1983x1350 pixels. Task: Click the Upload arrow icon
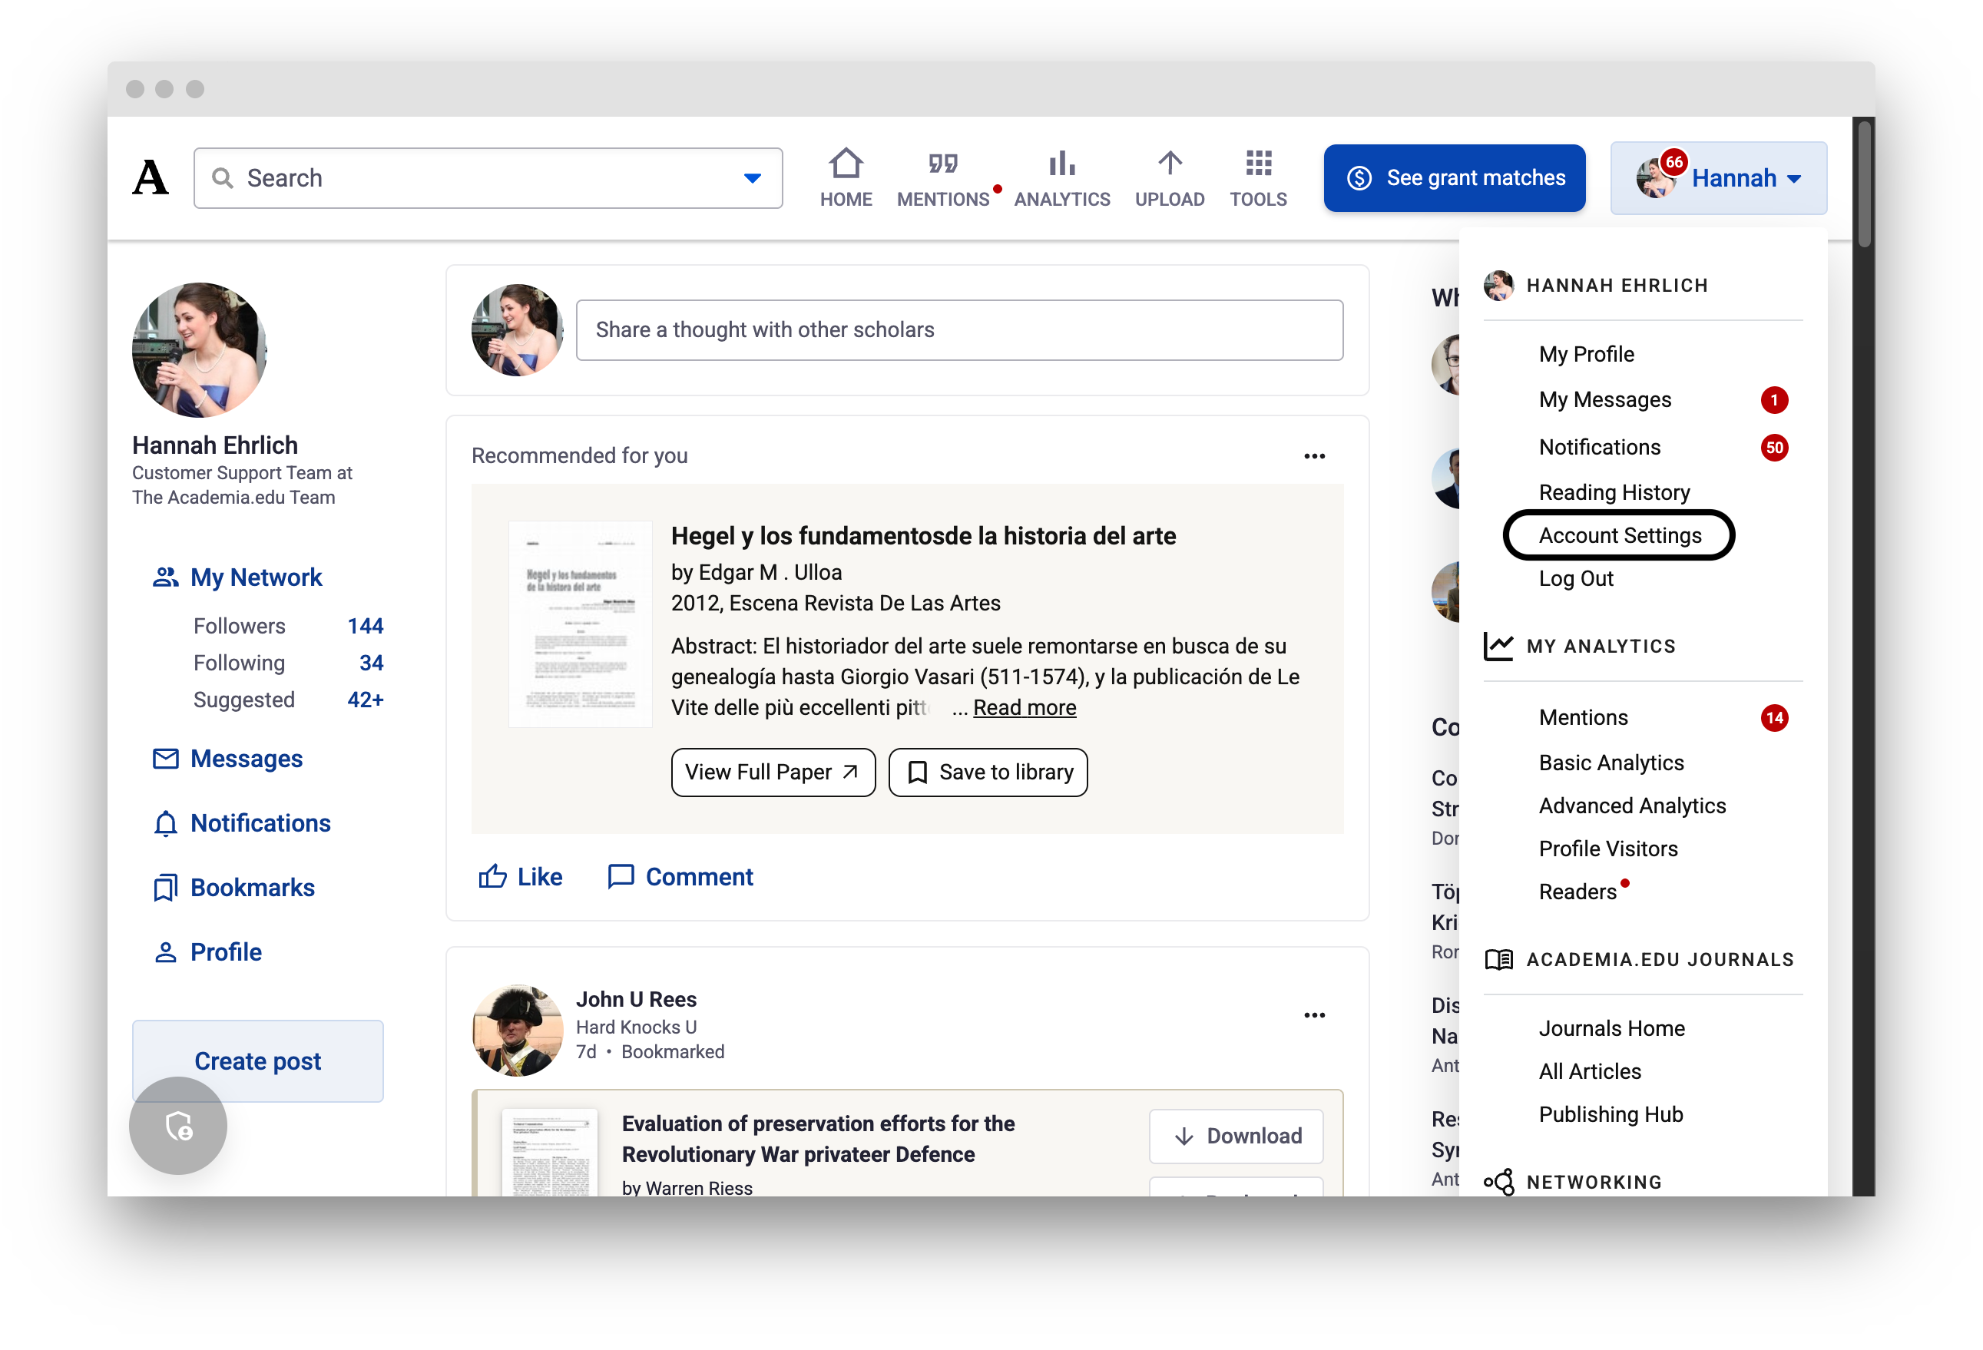click(1169, 164)
